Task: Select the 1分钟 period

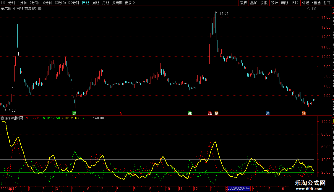Action: [x=22, y=3]
